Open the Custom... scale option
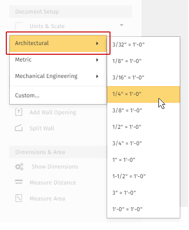This screenshot has height=230, width=189. pos(58,95)
